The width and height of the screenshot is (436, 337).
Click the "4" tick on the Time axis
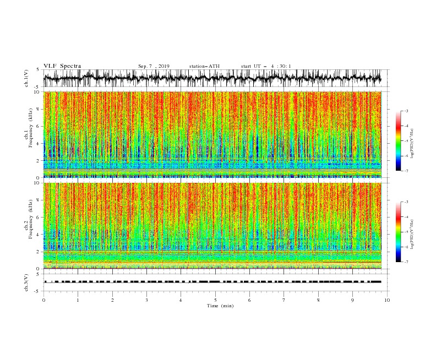pos(181,300)
